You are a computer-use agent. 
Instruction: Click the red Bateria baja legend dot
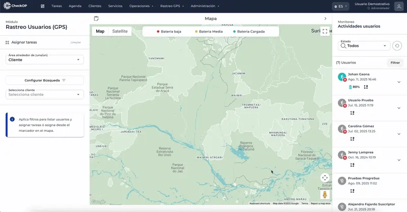click(x=158, y=31)
